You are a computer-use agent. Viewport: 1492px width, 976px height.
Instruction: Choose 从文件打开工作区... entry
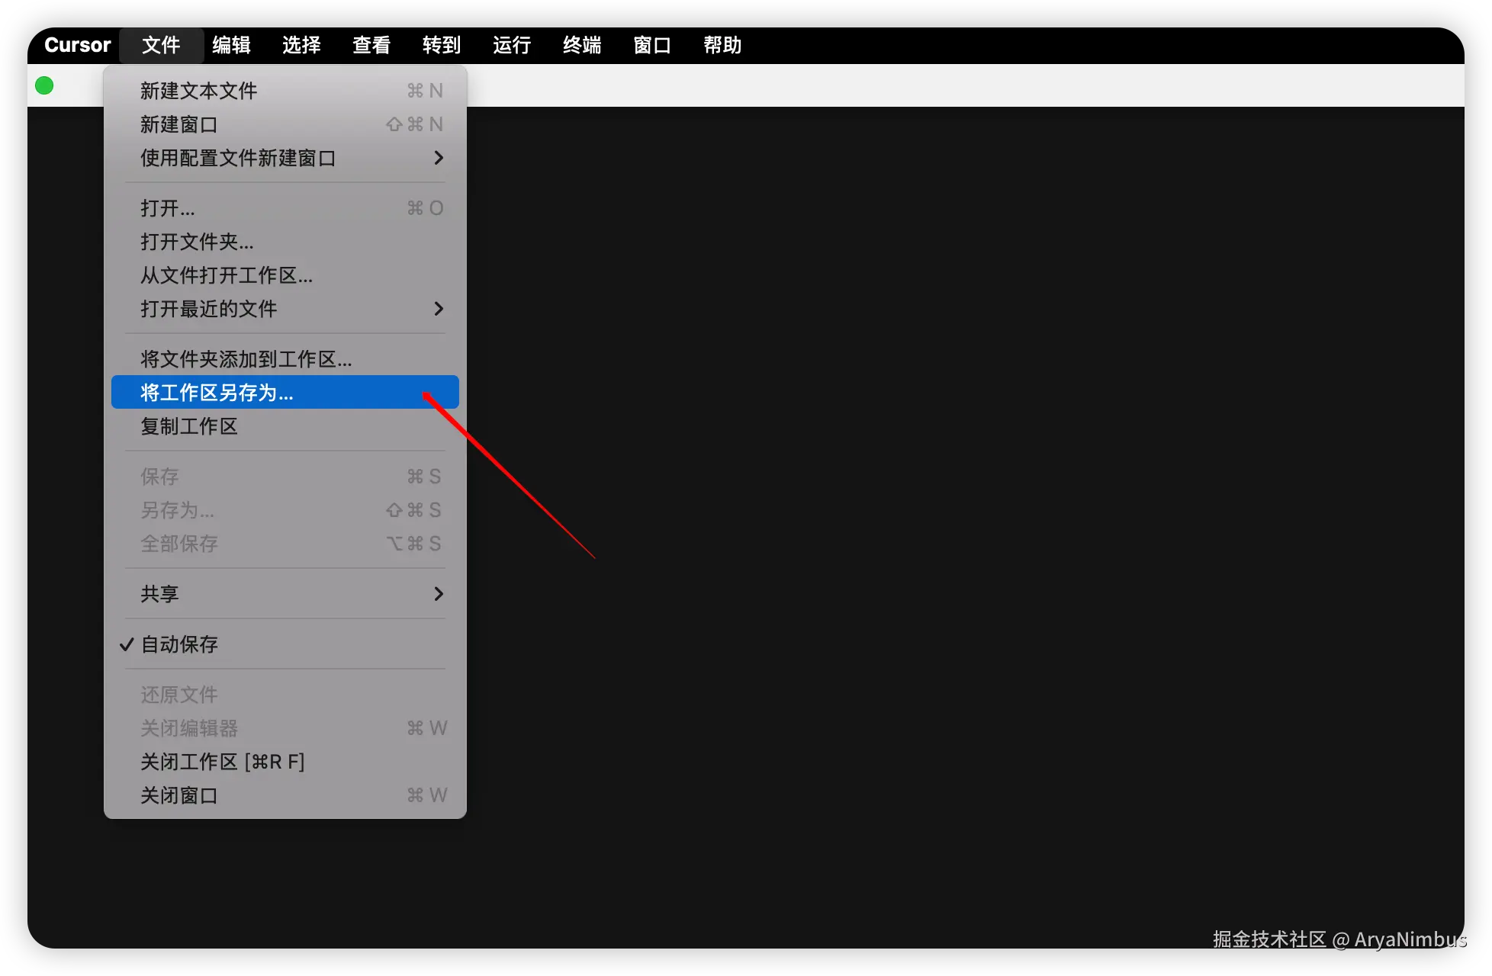click(x=227, y=275)
